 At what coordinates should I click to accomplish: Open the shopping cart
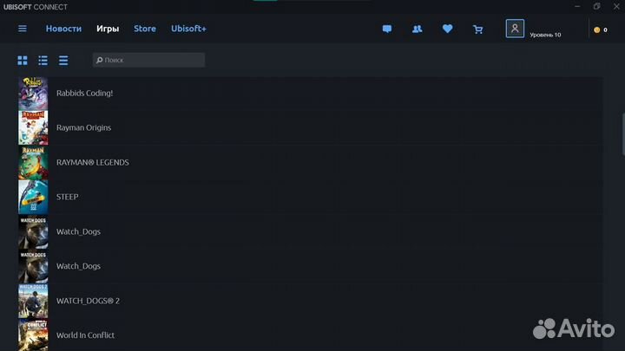click(477, 29)
